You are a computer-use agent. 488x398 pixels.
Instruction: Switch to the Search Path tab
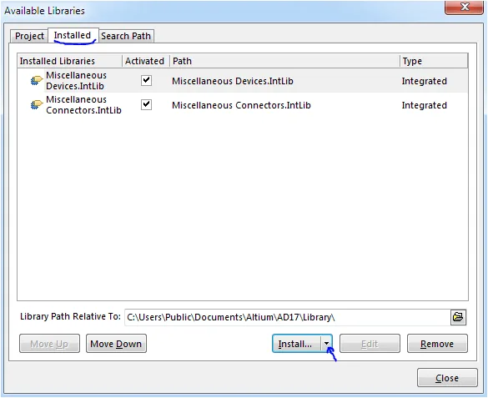coord(126,36)
